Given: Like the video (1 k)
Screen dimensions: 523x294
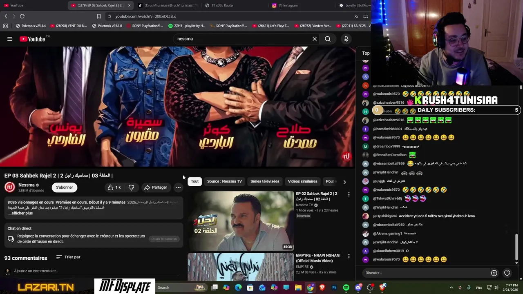Looking at the screenshot, I should point(114,187).
